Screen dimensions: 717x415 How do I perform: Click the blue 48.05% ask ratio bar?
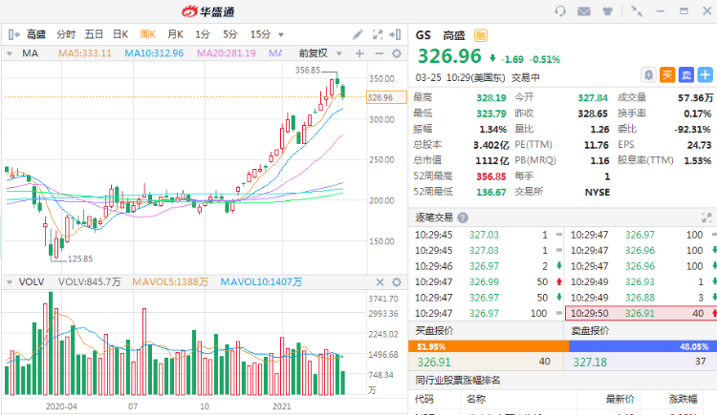point(642,346)
